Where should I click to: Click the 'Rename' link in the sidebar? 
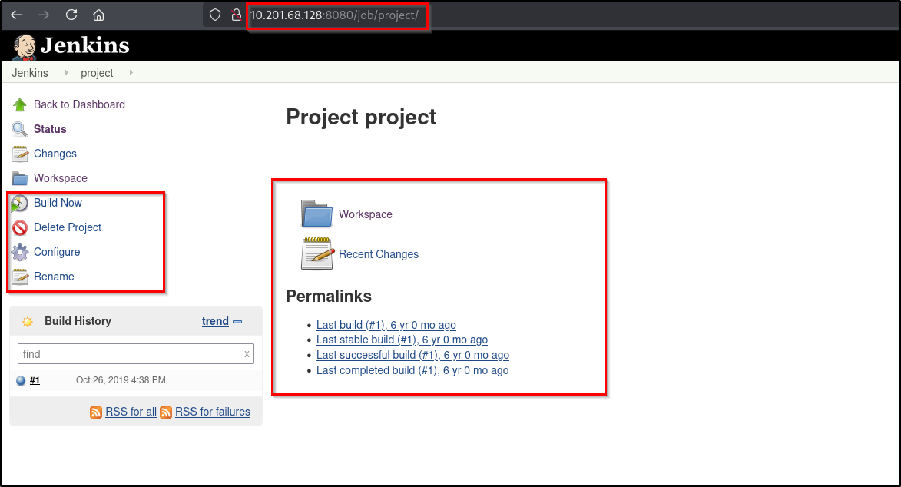[54, 277]
